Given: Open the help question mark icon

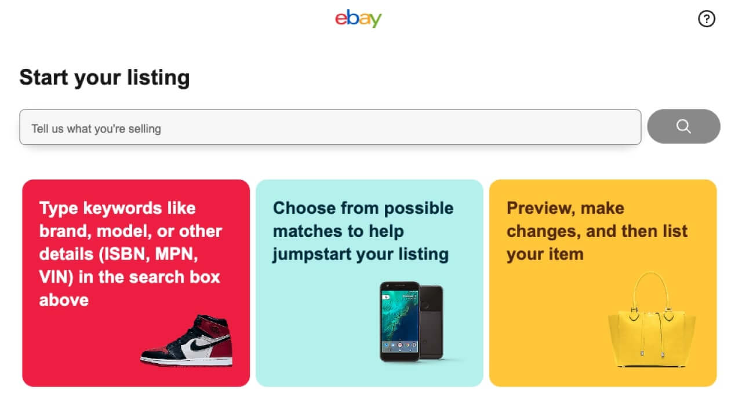Looking at the screenshot, I should (x=707, y=19).
